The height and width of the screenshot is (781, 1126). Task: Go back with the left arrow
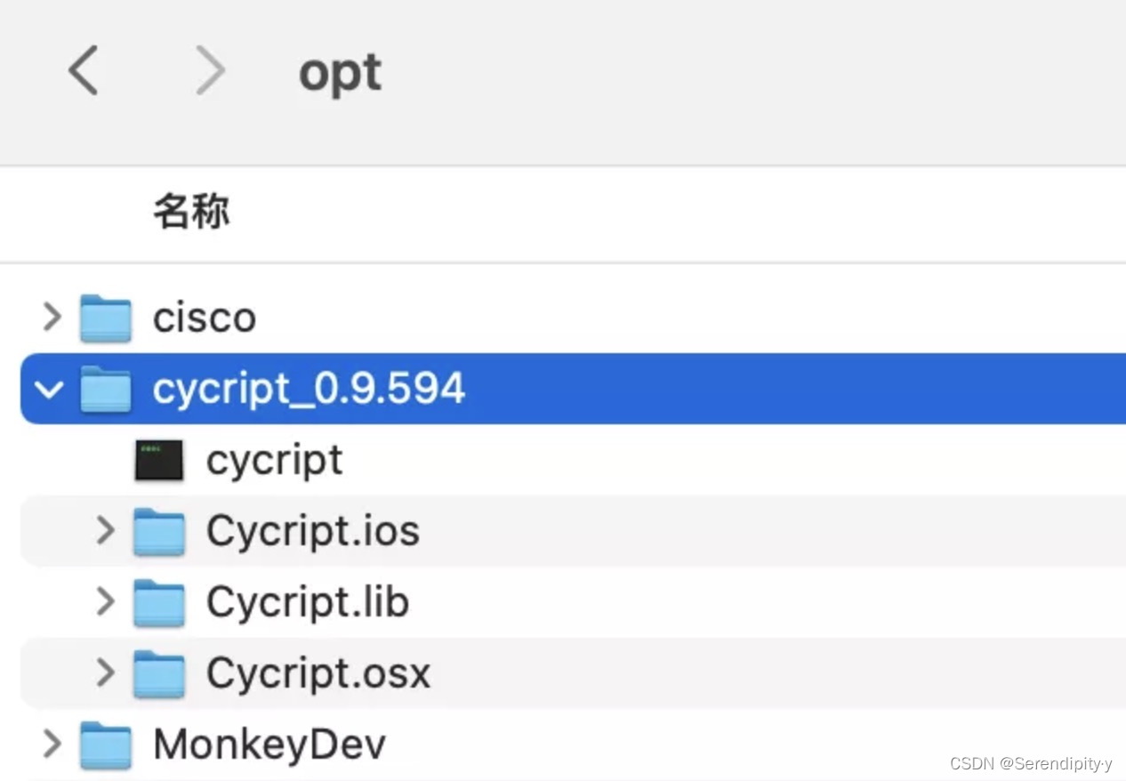click(83, 71)
